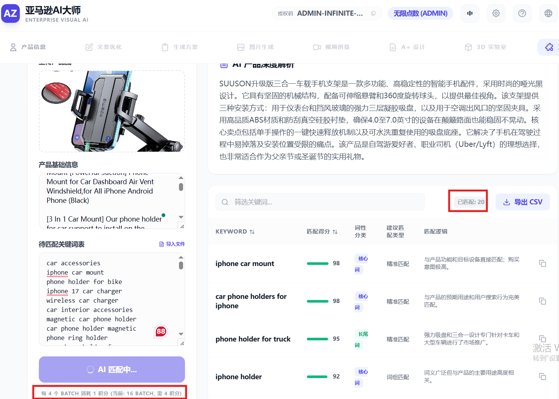Copy the 'car phone holders for iphone' row

tap(543, 301)
